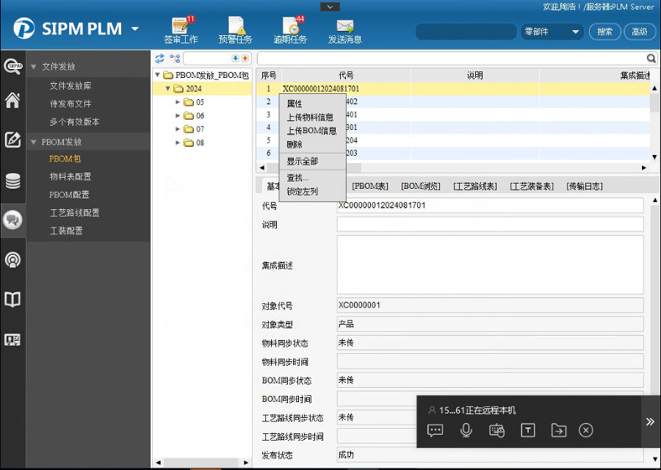Click the database stack icon in sidebar
This screenshot has height=470, width=661.
coord(12,181)
